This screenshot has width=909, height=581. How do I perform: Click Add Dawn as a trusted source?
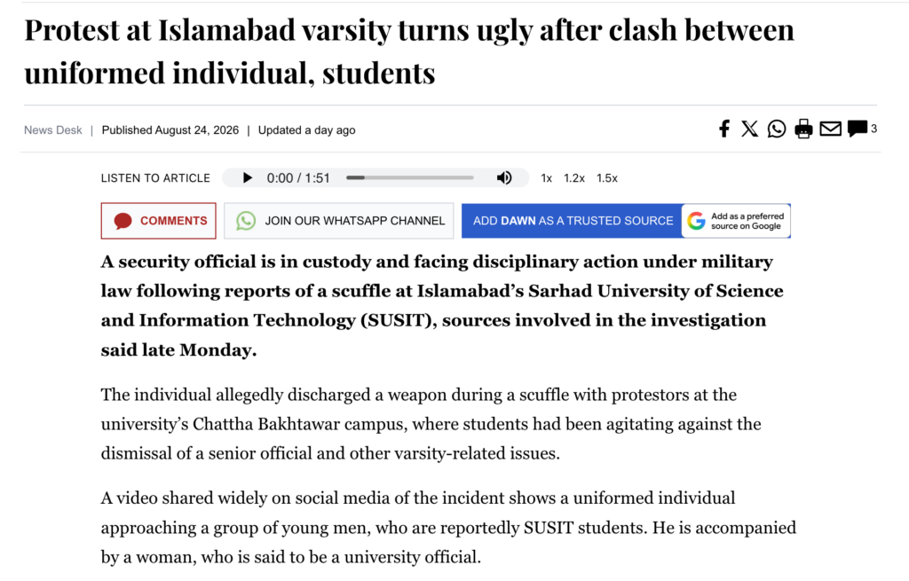tap(573, 221)
